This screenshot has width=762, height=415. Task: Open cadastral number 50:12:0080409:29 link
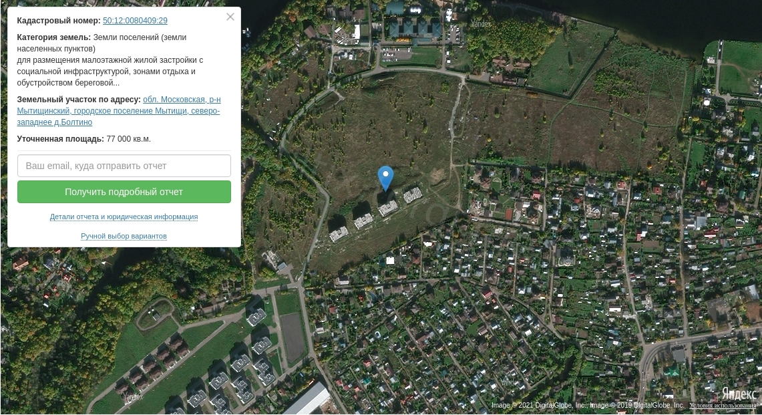point(135,21)
